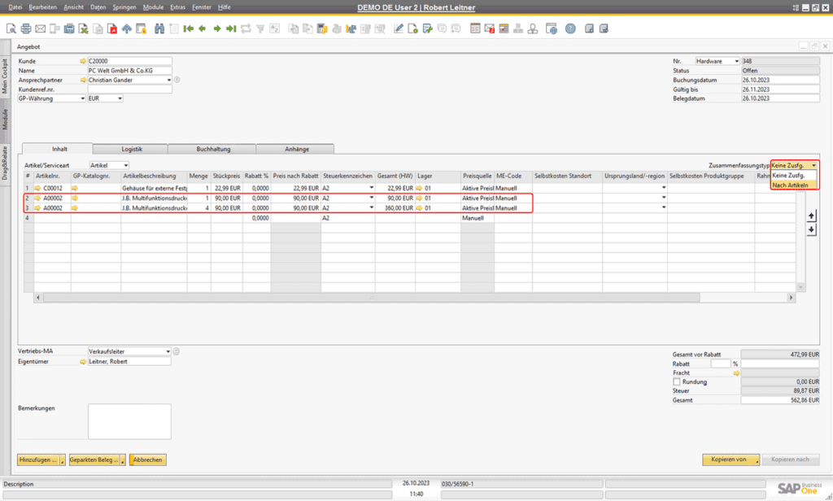Click the Find binoculars icon

click(x=159, y=28)
